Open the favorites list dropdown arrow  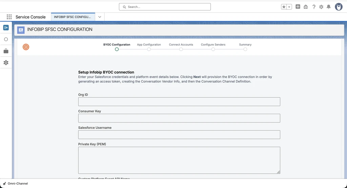289,7
